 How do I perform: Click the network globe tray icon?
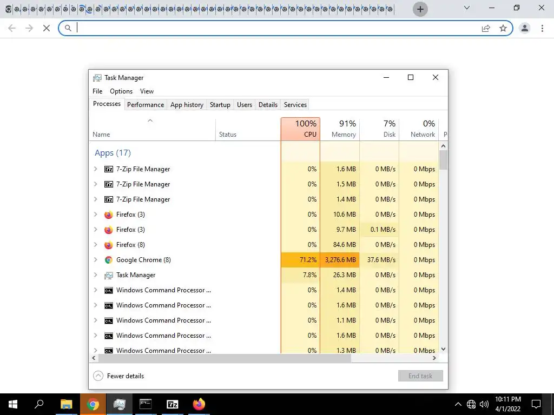coord(471,404)
